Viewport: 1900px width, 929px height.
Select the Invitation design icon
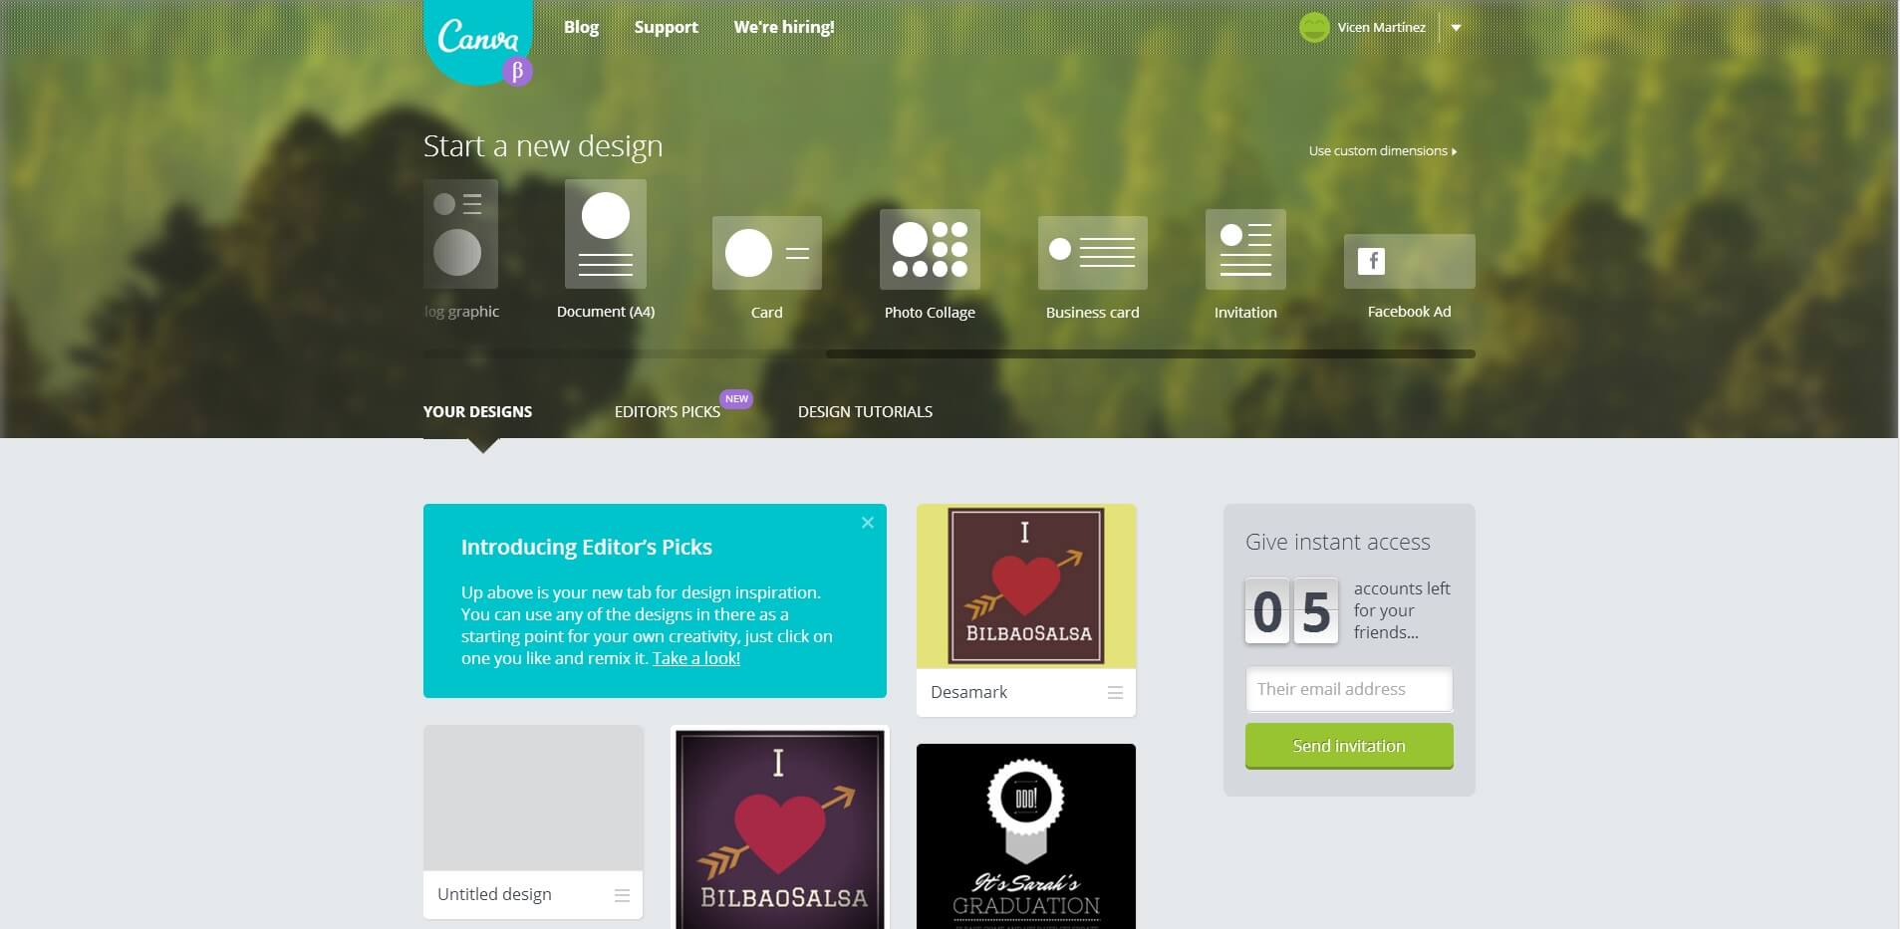1245,249
